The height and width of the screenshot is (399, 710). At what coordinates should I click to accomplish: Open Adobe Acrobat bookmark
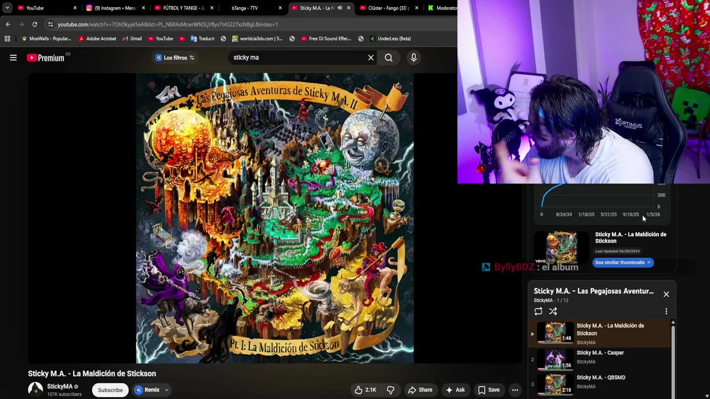pyautogui.click(x=97, y=39)
